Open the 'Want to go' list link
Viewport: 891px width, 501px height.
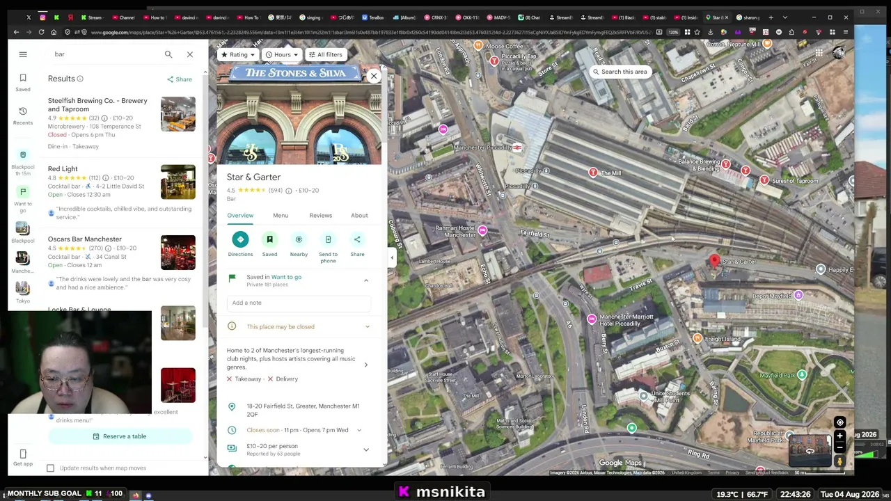286,277
